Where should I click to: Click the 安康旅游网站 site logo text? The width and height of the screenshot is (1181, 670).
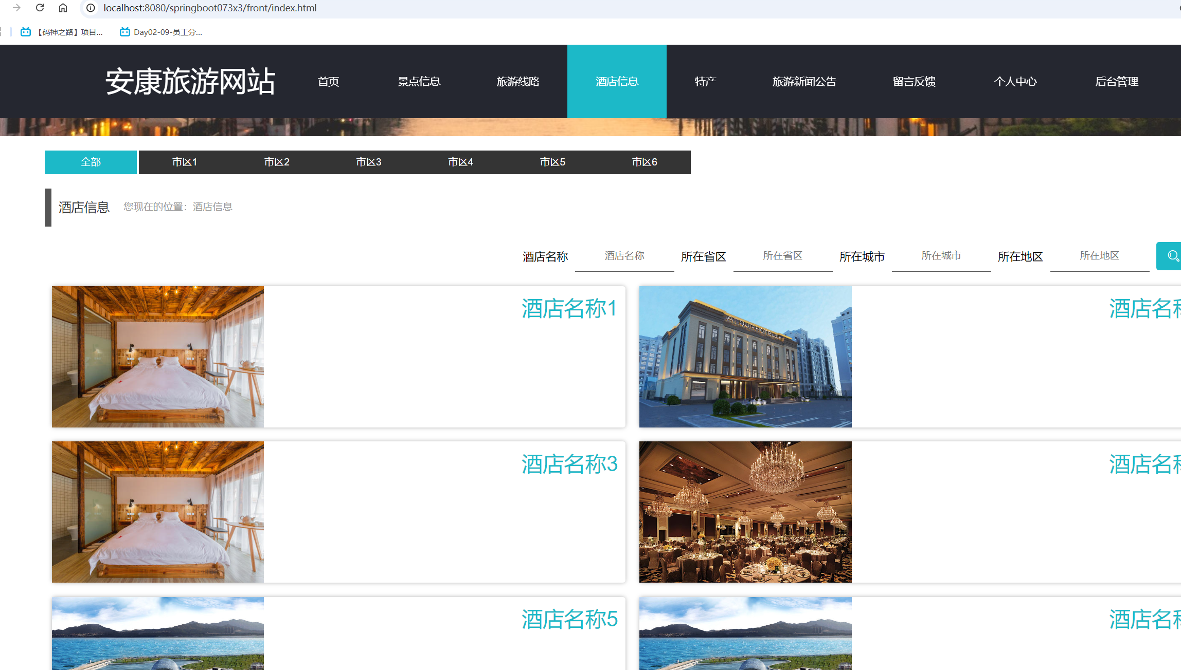point(190,81)
